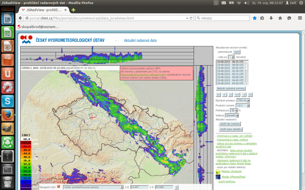Image resolution: width=305 pixels, height=190 pixels.
Task: Jump to the first radar frame
Action: coord(218,95)
